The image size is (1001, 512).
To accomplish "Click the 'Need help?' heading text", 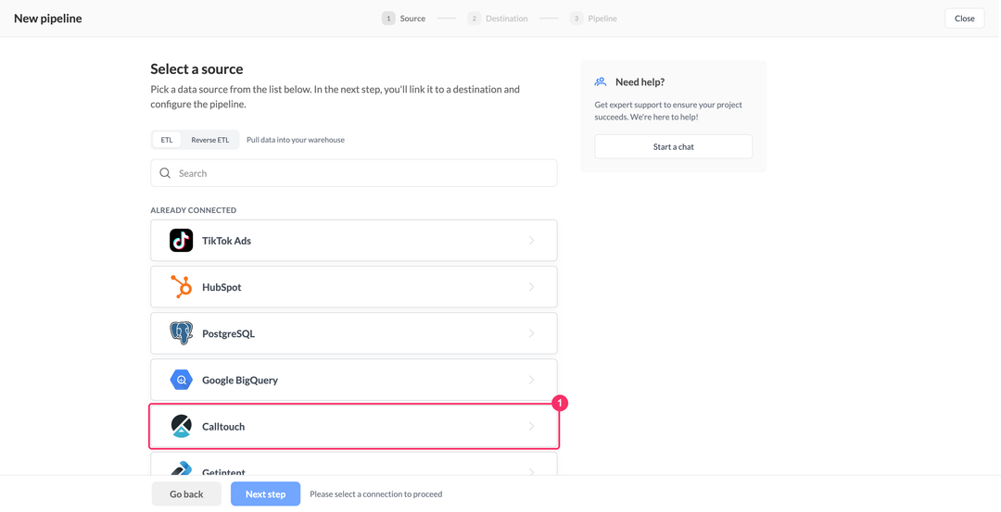I will [x=640, y=82].
